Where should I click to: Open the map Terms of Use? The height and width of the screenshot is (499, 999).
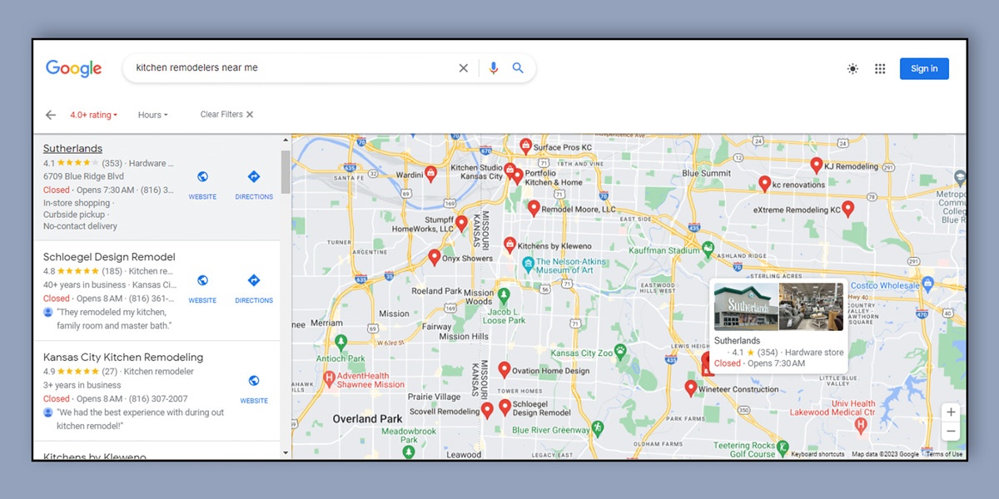(944, 454)
